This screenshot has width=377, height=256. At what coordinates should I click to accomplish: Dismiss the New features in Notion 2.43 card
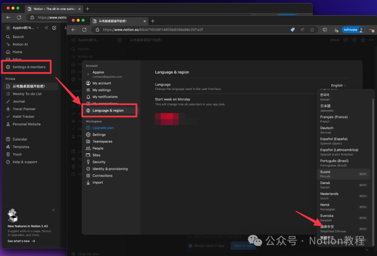(x=53, y=210)
